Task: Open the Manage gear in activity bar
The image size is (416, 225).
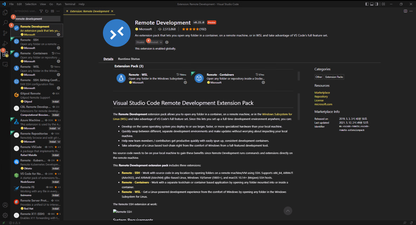Action: [5, 215]
